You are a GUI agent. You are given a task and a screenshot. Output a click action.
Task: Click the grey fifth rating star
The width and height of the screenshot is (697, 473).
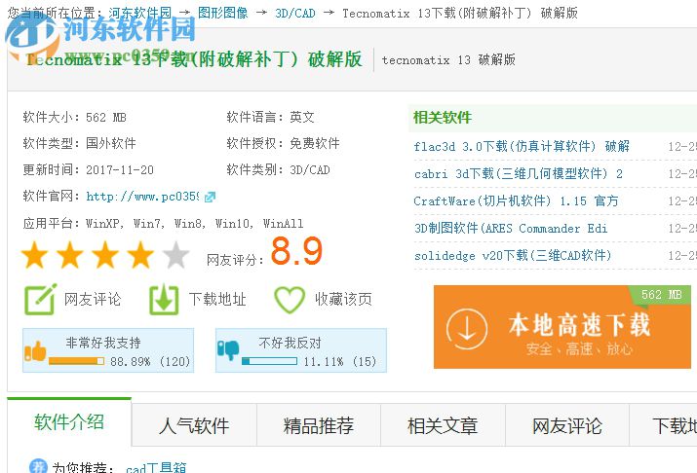tap(176, 255)
